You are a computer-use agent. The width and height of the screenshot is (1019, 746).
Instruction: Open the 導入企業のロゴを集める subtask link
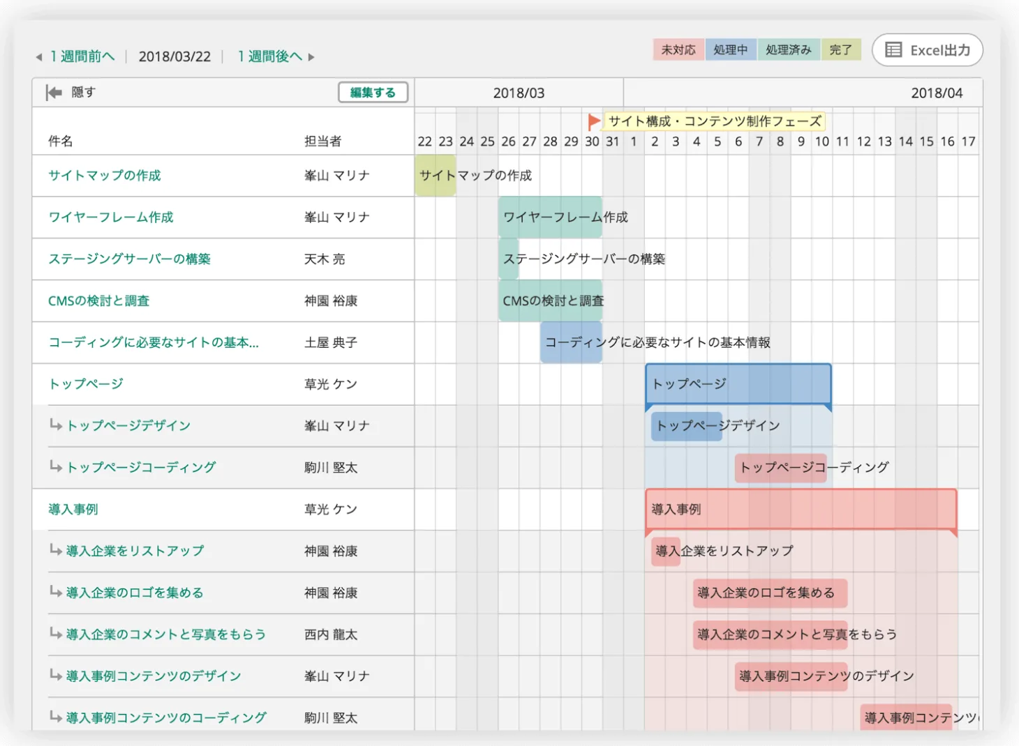click(x=135, y=593)
